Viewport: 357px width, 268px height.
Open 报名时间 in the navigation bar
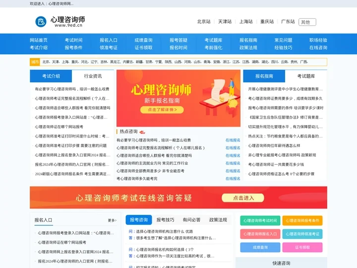178,48
